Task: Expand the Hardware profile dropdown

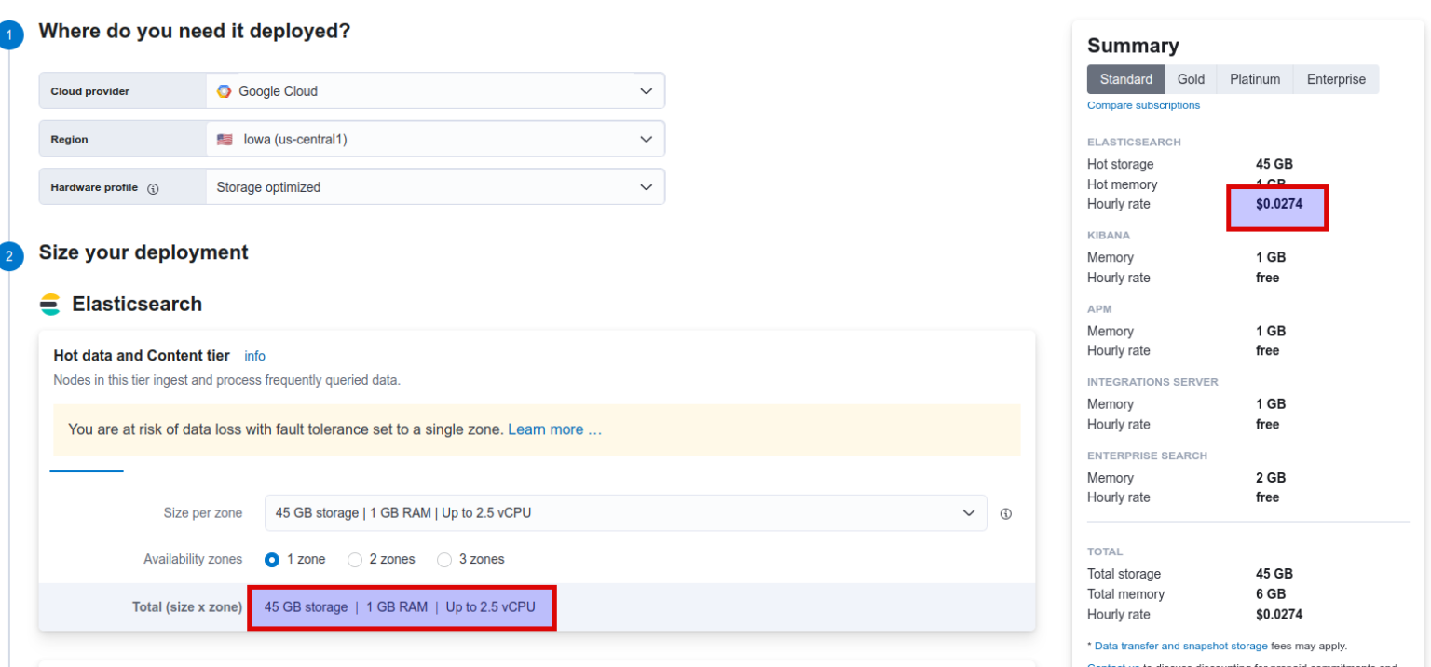Action: pos(647,186)
